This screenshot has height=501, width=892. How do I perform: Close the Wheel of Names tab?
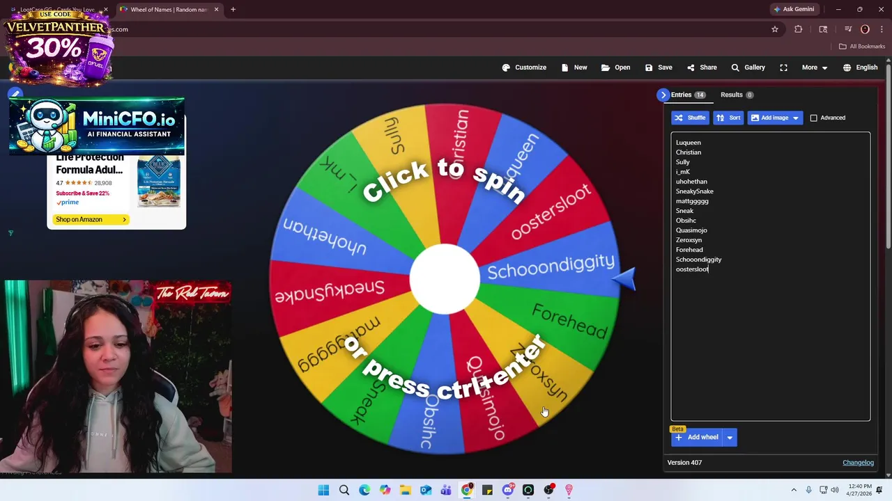216,10
